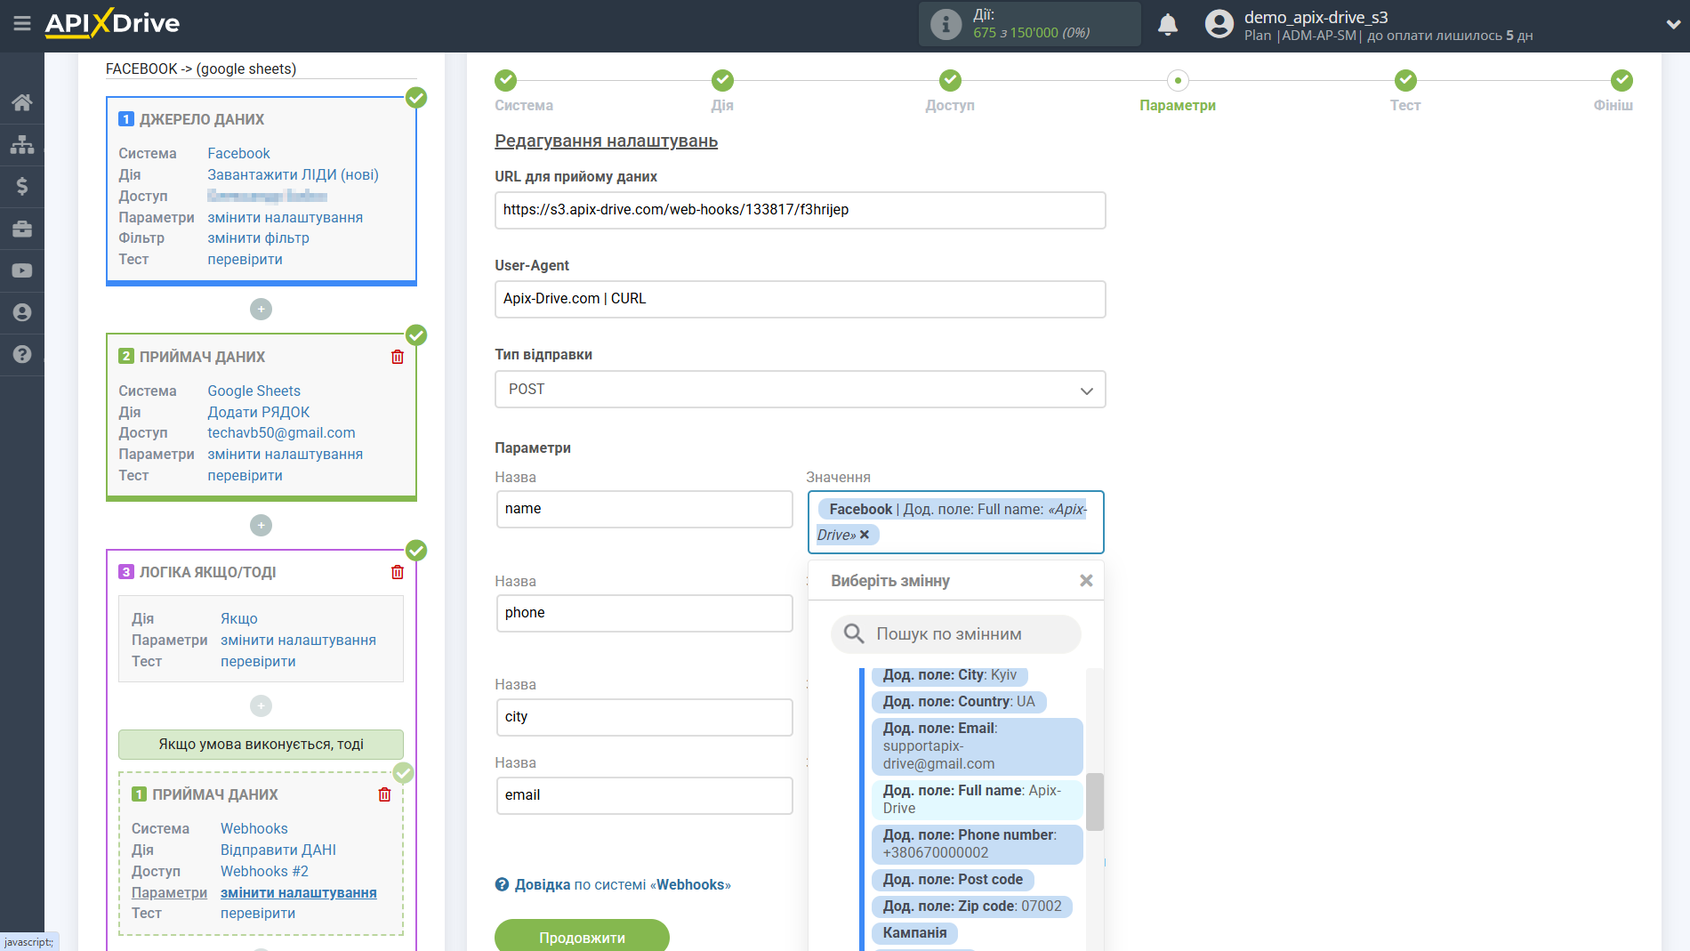Open the Google Sheets system link
The image size is (1690, 951).
(253, 391)
